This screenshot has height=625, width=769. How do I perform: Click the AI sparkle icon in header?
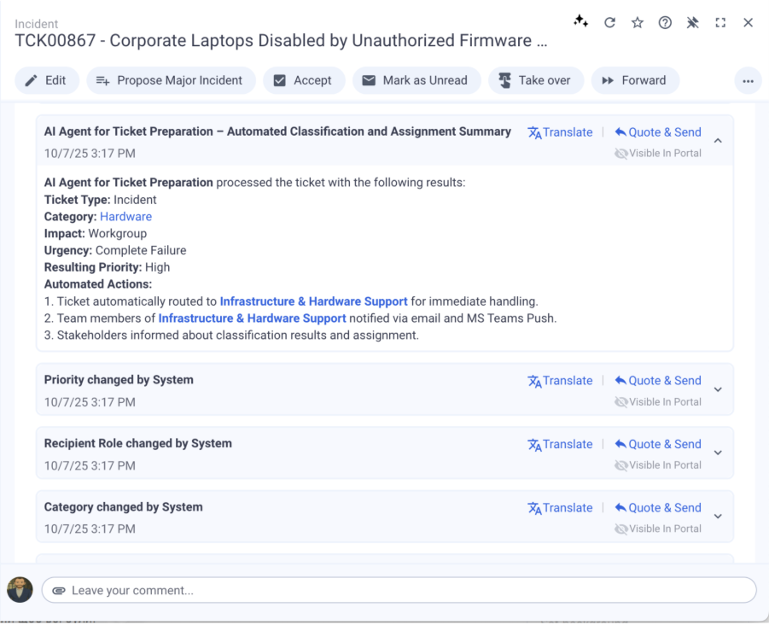(581, 21)
